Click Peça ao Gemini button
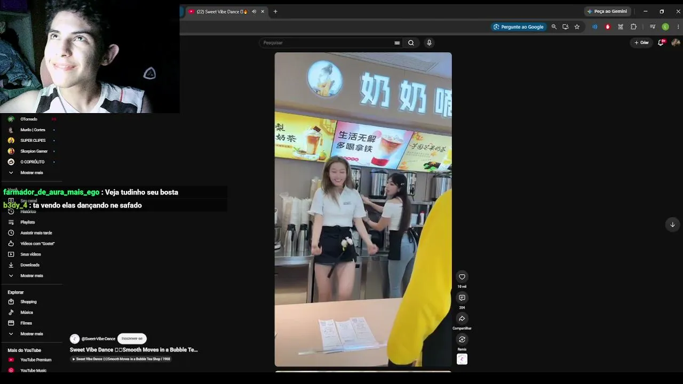The height and width of the screenshot is (384, 683). [x=607, y=11]
